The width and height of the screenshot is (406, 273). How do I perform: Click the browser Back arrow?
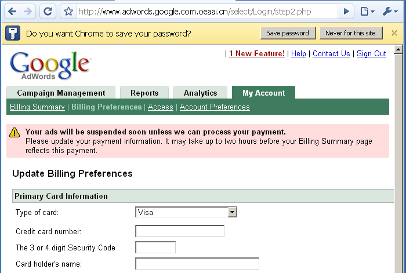(x=12, y=11)
